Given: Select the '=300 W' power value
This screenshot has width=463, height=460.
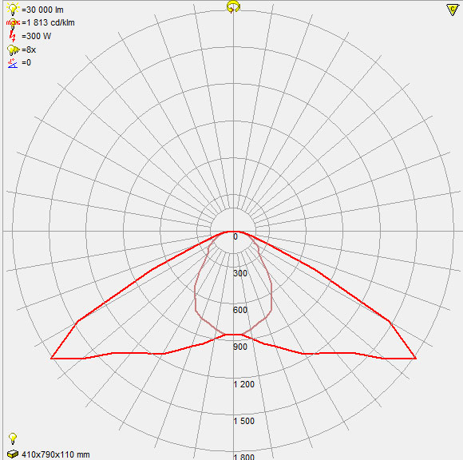Looking at the screenshot, I should (36, 37).
